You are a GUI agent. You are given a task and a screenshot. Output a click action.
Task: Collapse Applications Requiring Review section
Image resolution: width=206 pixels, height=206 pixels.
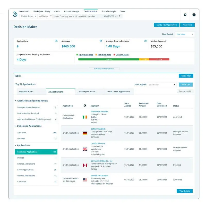click(15, 101)
